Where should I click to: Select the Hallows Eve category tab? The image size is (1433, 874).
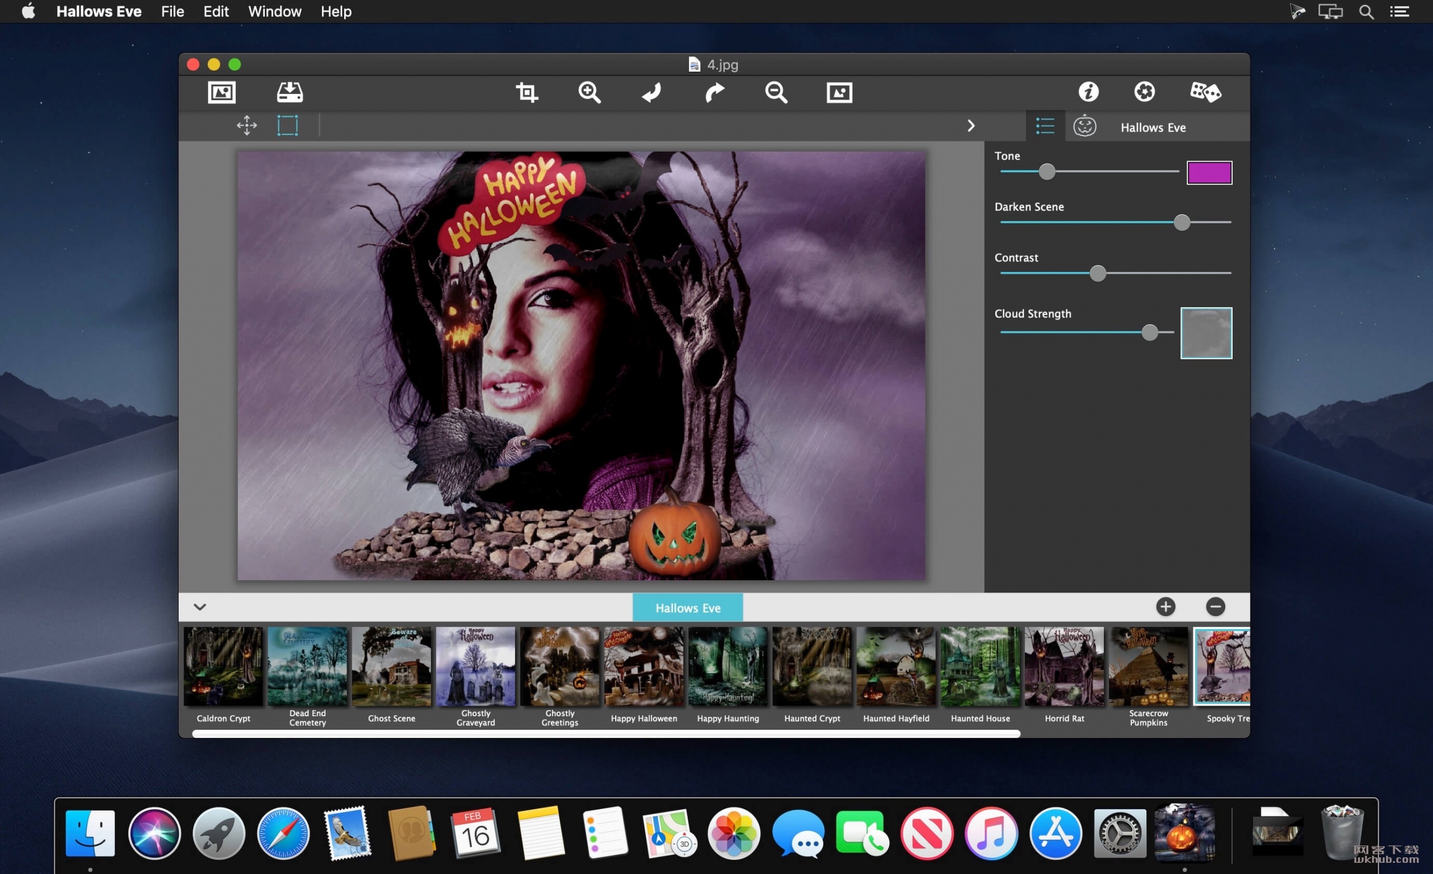pos(687,608)
